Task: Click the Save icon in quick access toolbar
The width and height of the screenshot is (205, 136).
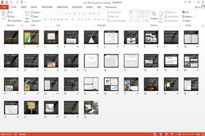Action: pyautogui.click(x=7, y=2)
